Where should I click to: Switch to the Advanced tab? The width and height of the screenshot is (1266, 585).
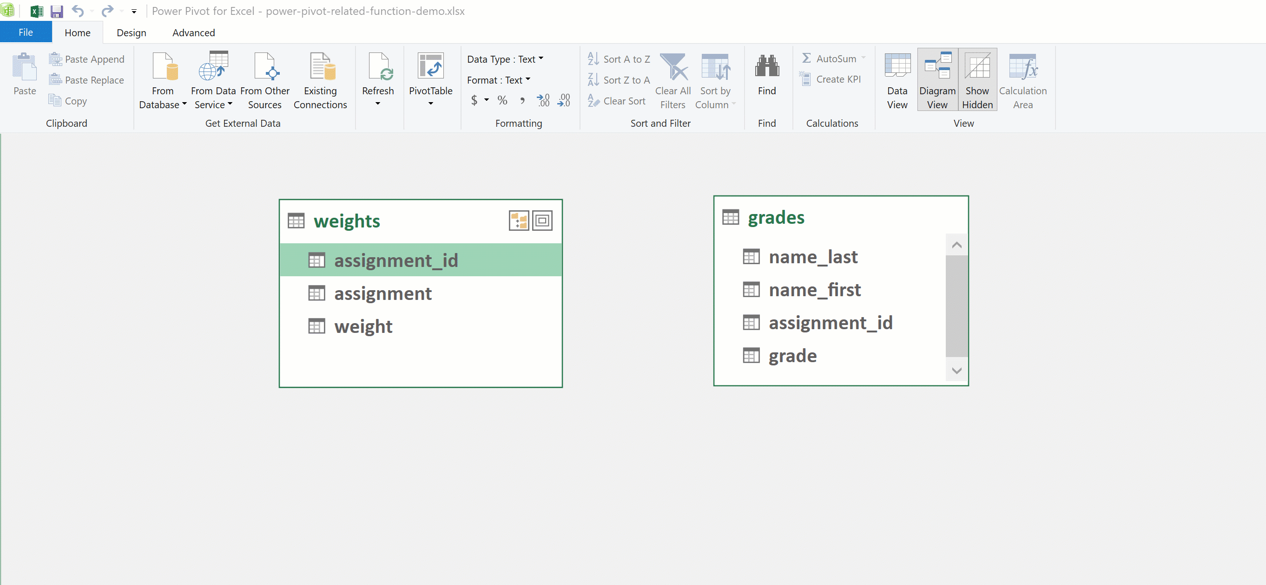click(x=193, y=33)
